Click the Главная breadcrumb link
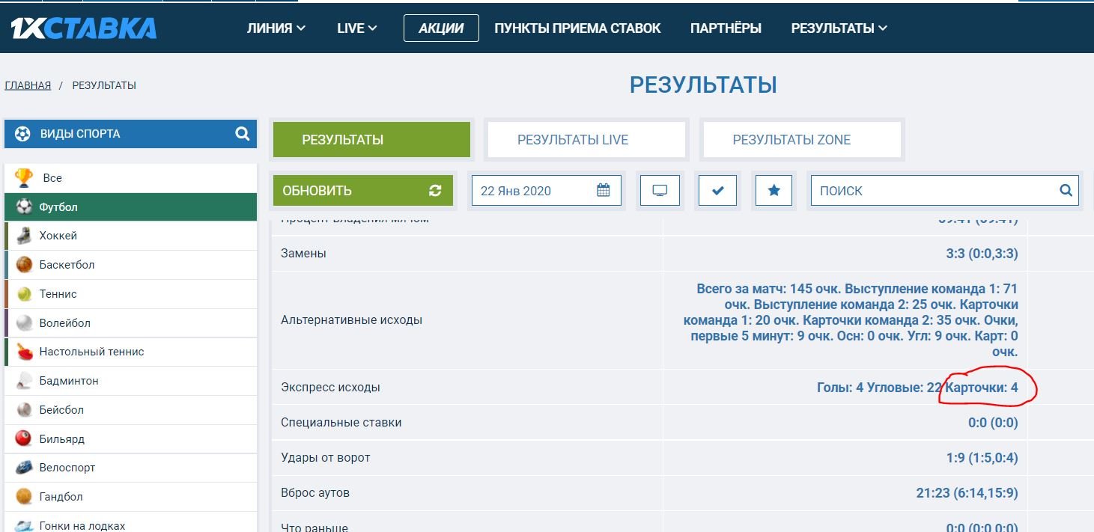This screenshot has width=1094, height=532. pos(28,85)
